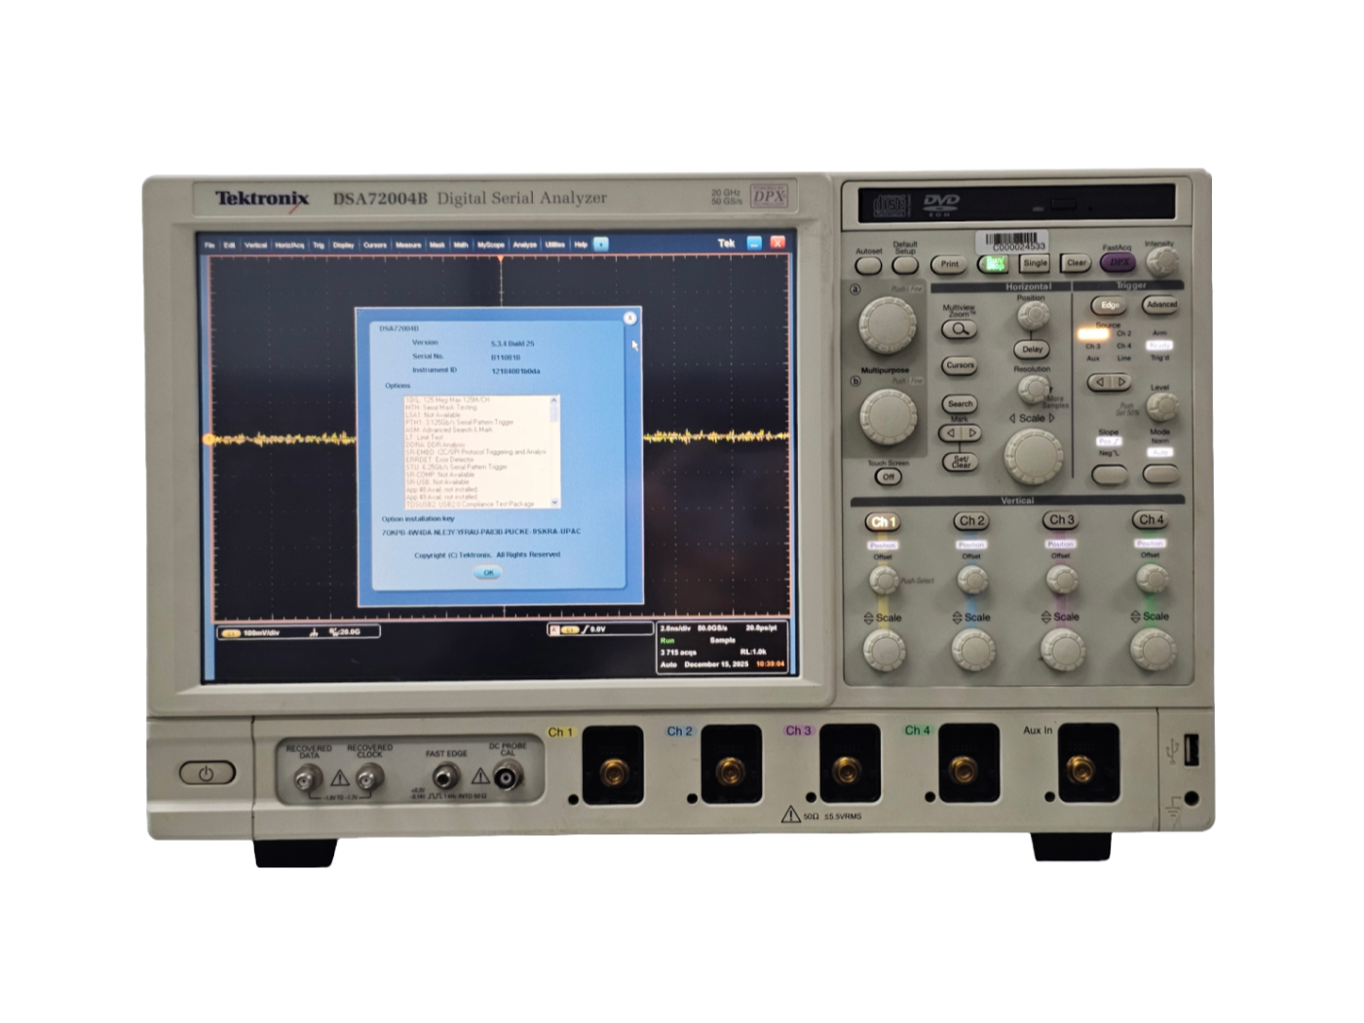Open the Utilities menu

pyautogui.click(x=555, y=245)
